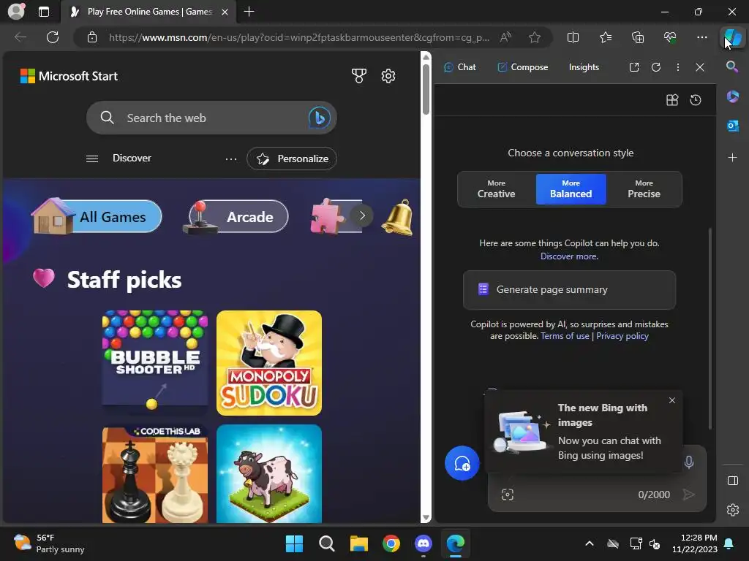
Task: Refresh the Copilot pane
Action: (656, 67)
